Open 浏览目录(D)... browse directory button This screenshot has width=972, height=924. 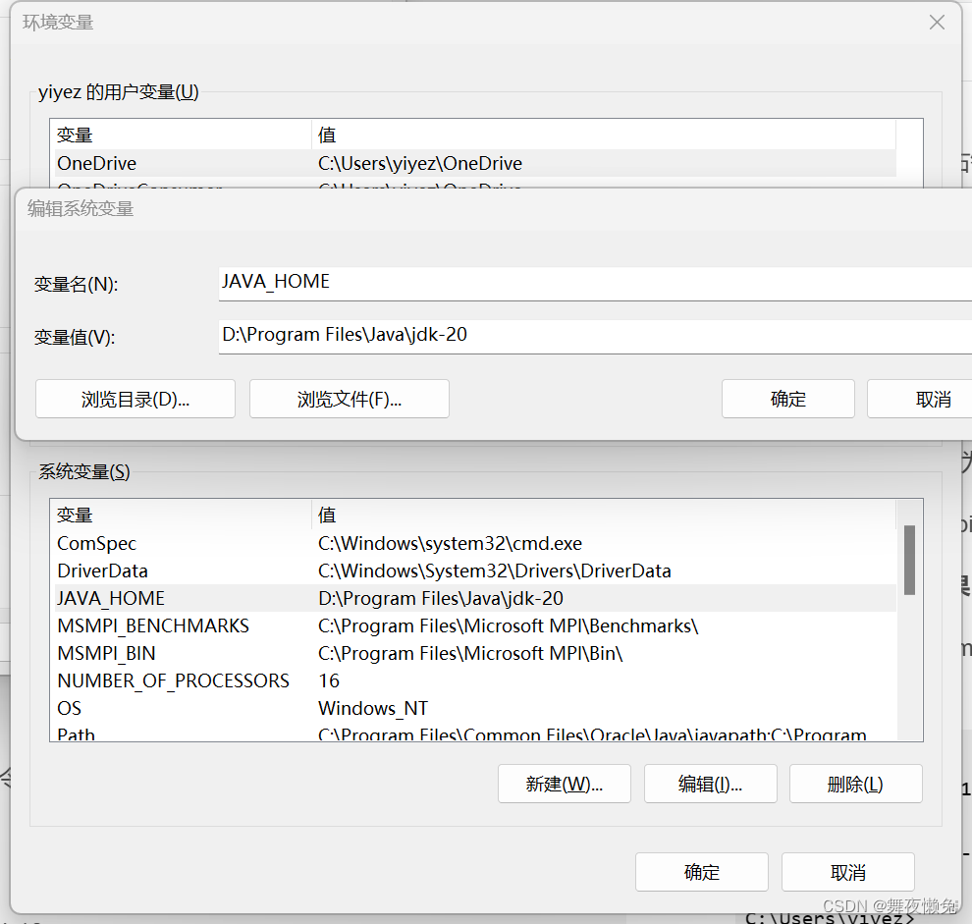(135, 399)
